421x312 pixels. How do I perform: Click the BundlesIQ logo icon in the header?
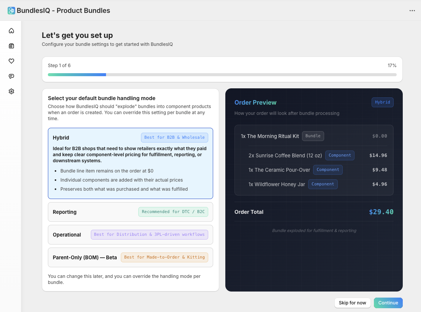(11, 10)
